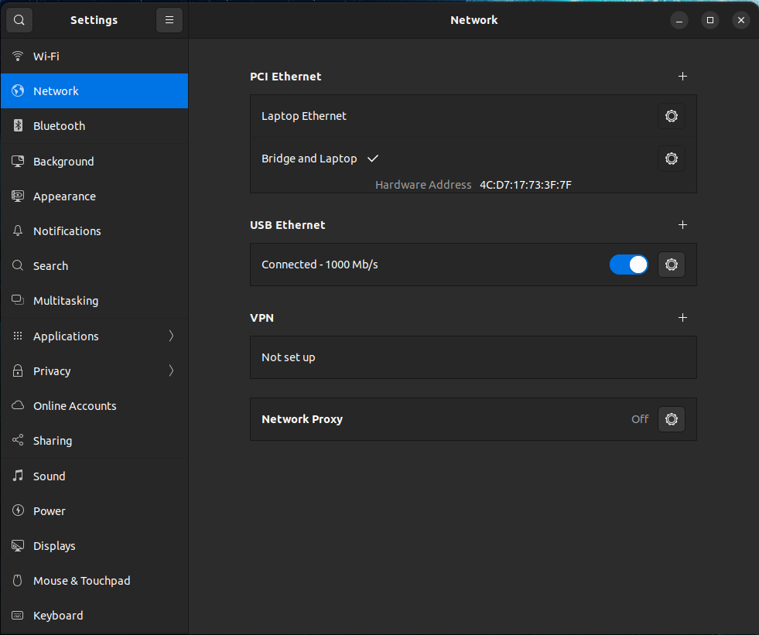Viewport: 759px width, 635px height.
Task: Switch to Sound settings
Action: tap(49, 476)
